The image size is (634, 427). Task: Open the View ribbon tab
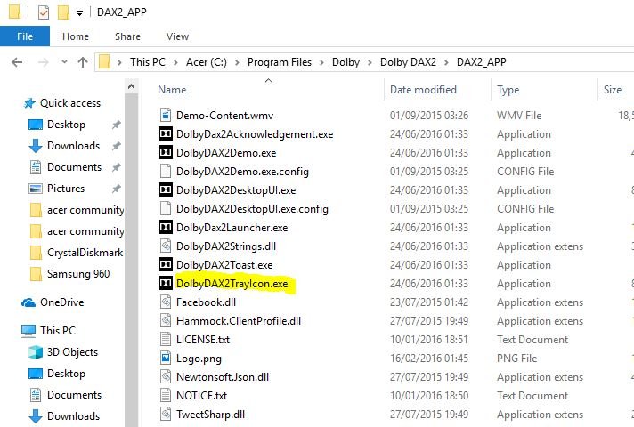point(177,36)
